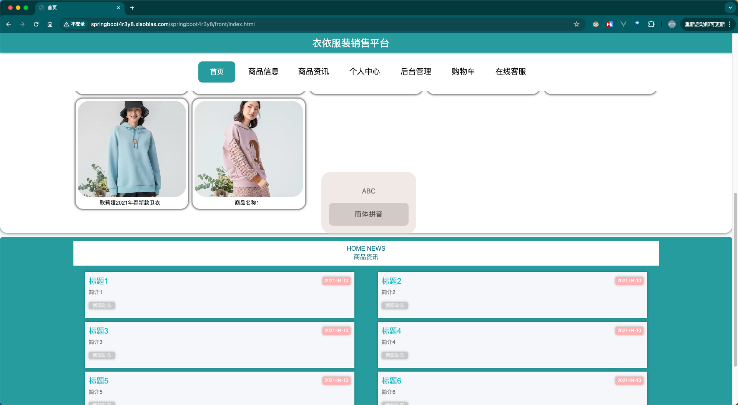Click the blue gem extension icon
The width and height of the screenshot is (738, 405).
point(637,24)
